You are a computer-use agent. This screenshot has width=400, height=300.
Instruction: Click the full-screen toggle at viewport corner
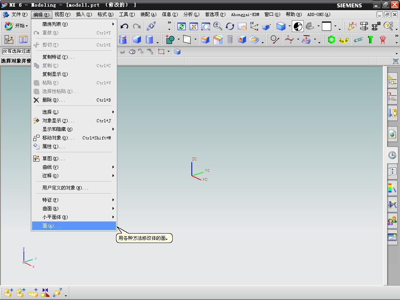tap(395, 61)
